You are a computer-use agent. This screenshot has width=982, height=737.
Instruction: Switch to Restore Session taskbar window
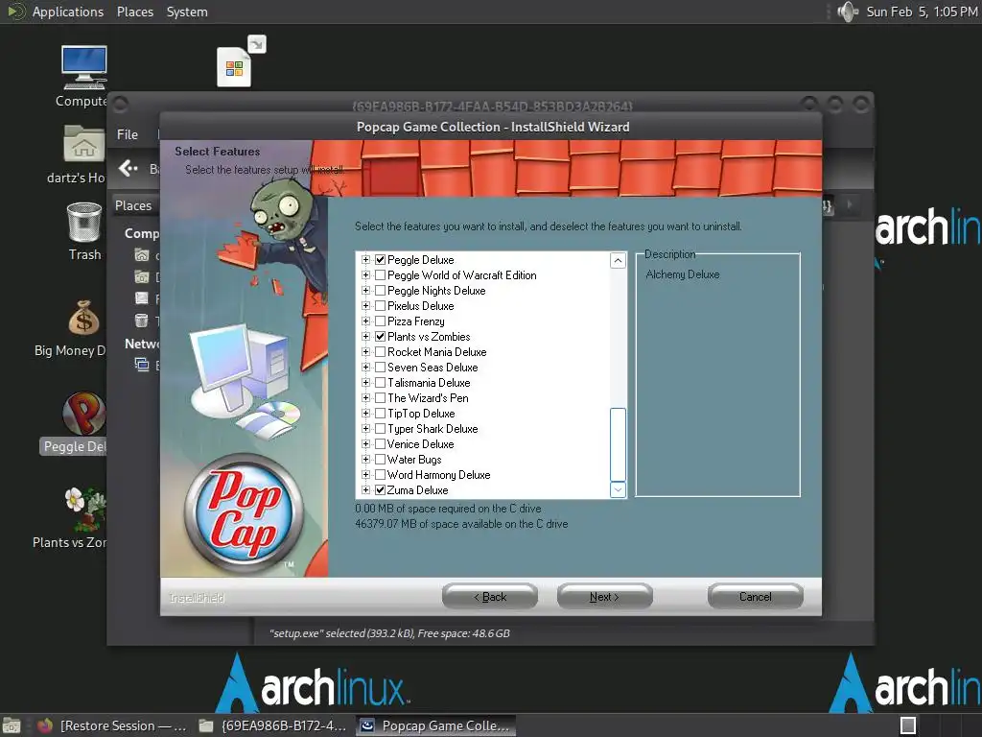coord(114,725)
